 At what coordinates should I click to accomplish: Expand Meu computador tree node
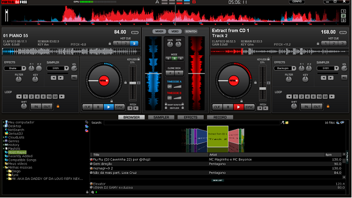[4, 123]
